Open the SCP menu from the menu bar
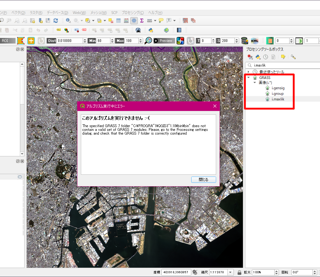This screenshot has height=277, width=320. (x=114, y=13)
